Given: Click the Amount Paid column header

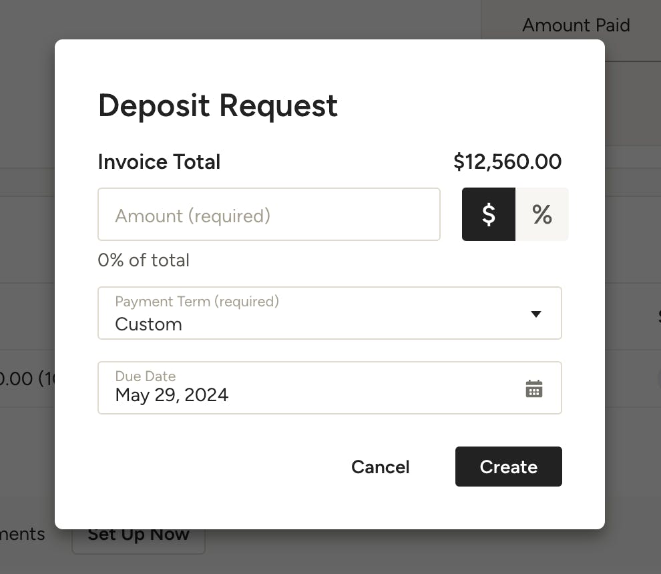Looking at the screenshot, I should tap(576, 25).
